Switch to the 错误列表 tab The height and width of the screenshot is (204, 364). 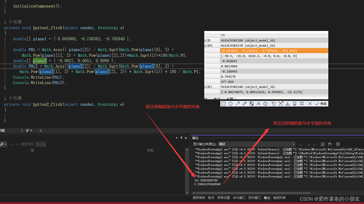279,198
